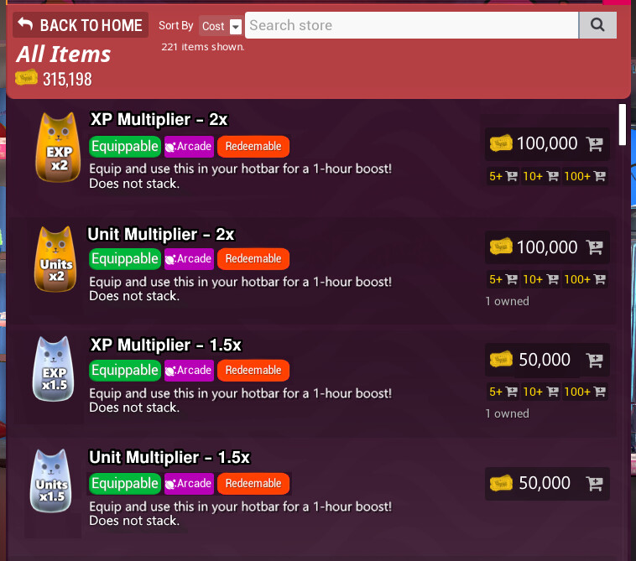Add Unit Multiplier 2x to cart
The height and width of the screenshot is (561, 636).
[595, 247]
